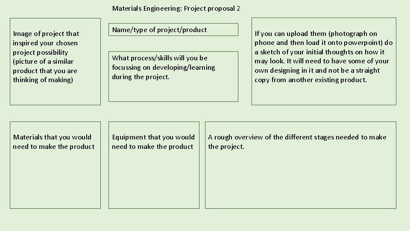
Task: Click the 'focussing on developing/learning' line
Action: pos(164,68)
